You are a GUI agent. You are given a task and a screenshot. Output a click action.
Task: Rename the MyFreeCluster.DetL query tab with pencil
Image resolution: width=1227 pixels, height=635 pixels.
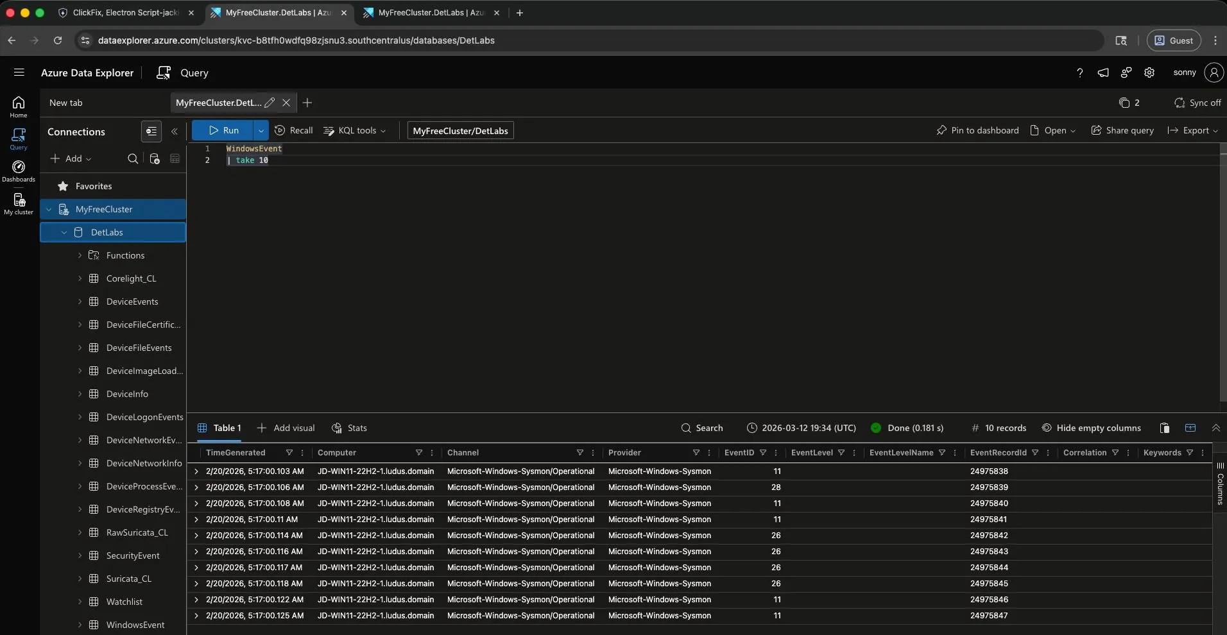click(270, 103)
